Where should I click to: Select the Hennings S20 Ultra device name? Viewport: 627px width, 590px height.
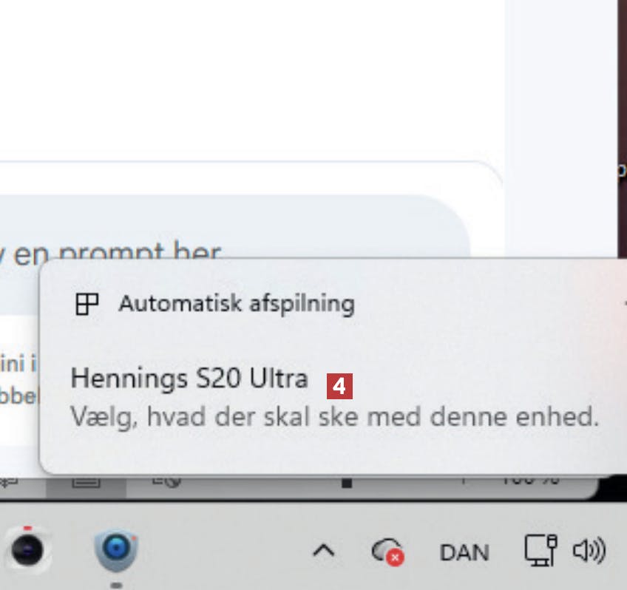[x=189, y=378]
